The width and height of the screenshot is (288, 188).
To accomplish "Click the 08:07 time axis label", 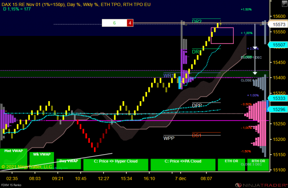I will click(206, 178).
